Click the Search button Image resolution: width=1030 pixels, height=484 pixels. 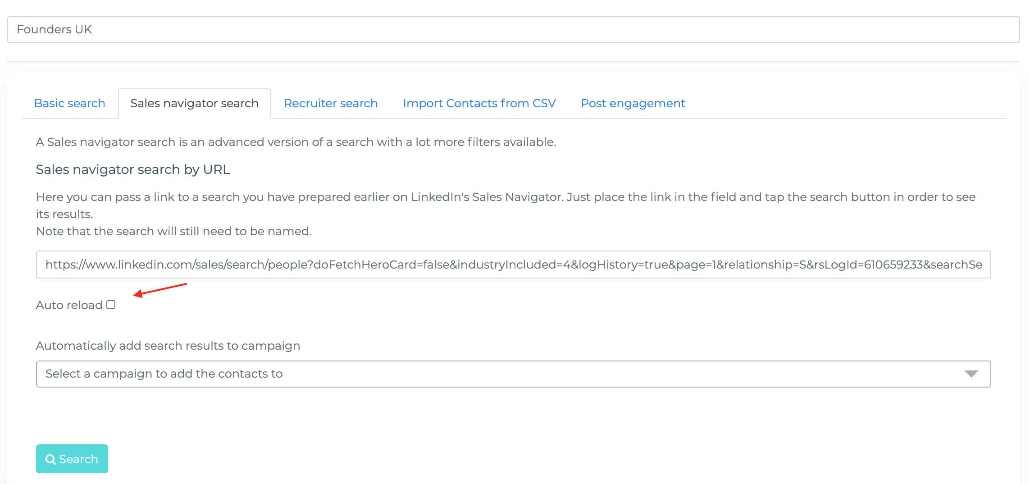click(x=72, y=459)
